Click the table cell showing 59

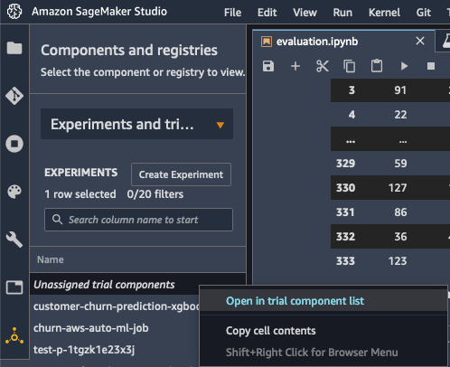pyautogui.click(x=400, y=164)
